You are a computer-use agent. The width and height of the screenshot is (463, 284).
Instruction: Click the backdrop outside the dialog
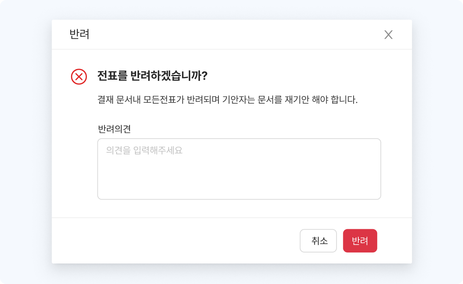point(24,142)
